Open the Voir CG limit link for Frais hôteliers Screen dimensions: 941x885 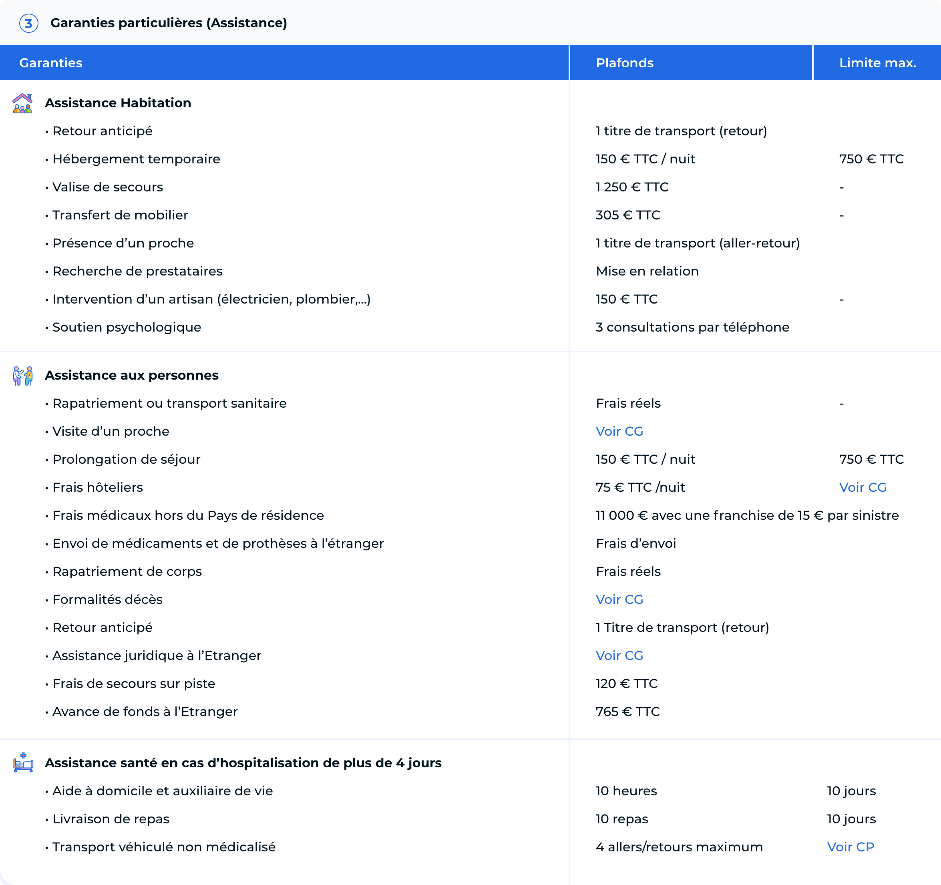[x=863, y=487]
